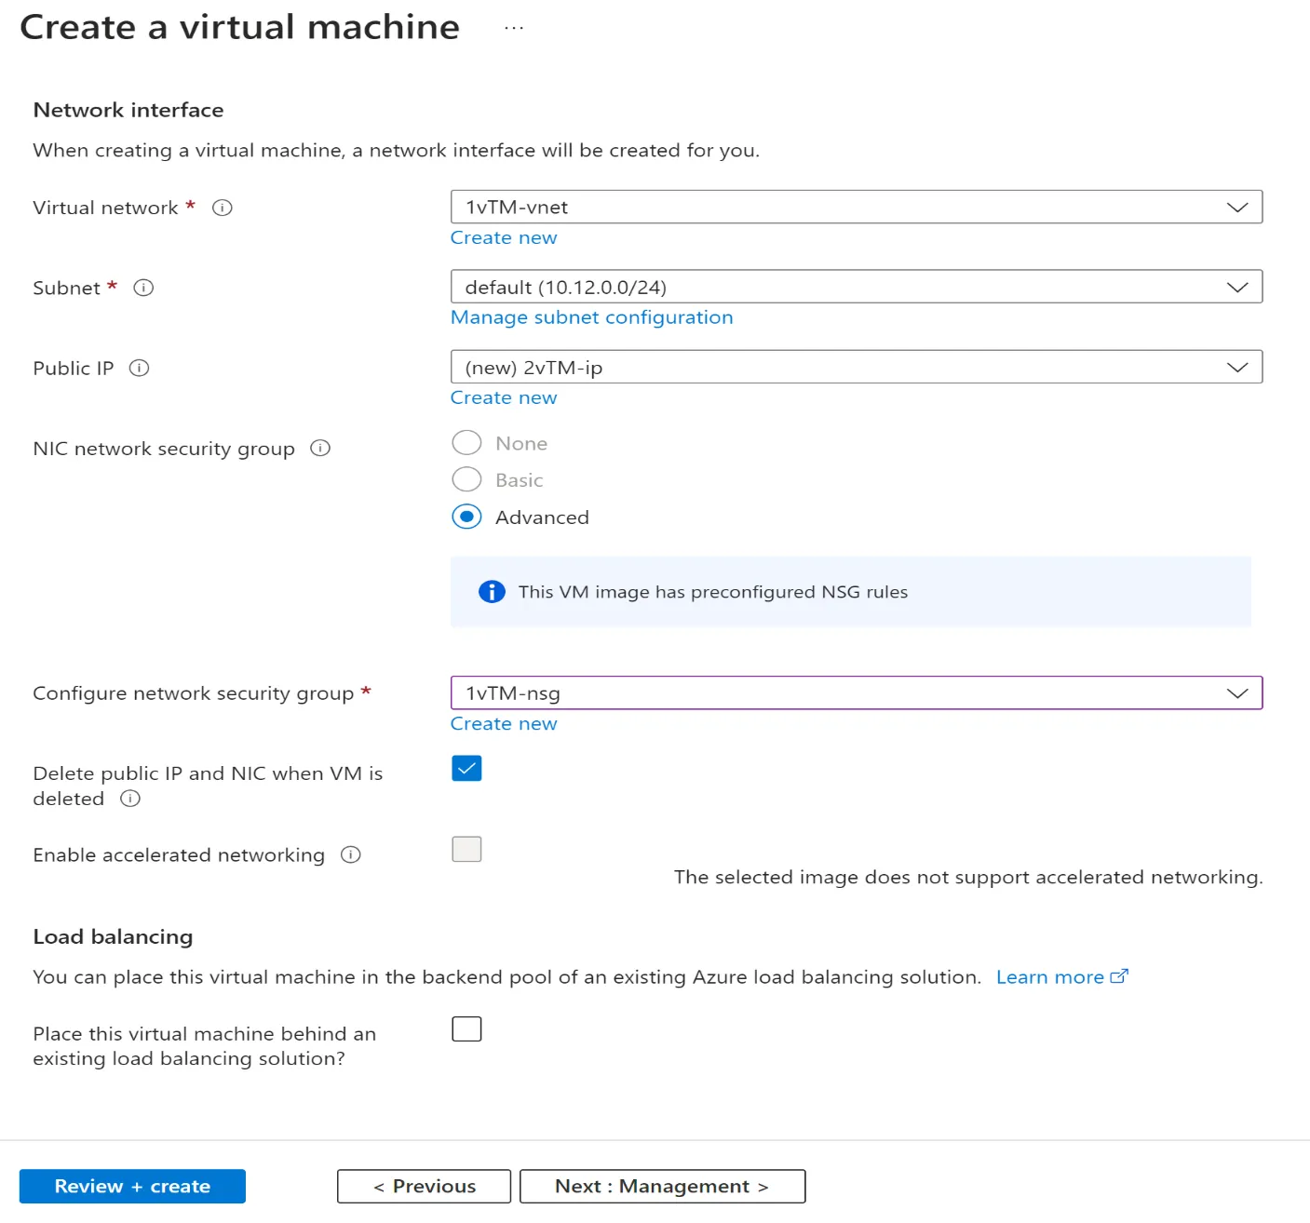Open the Public IP dropdown (new) 2vTM-ip
Viewport: 1310px width, 1223px height.
pos(857,367)
